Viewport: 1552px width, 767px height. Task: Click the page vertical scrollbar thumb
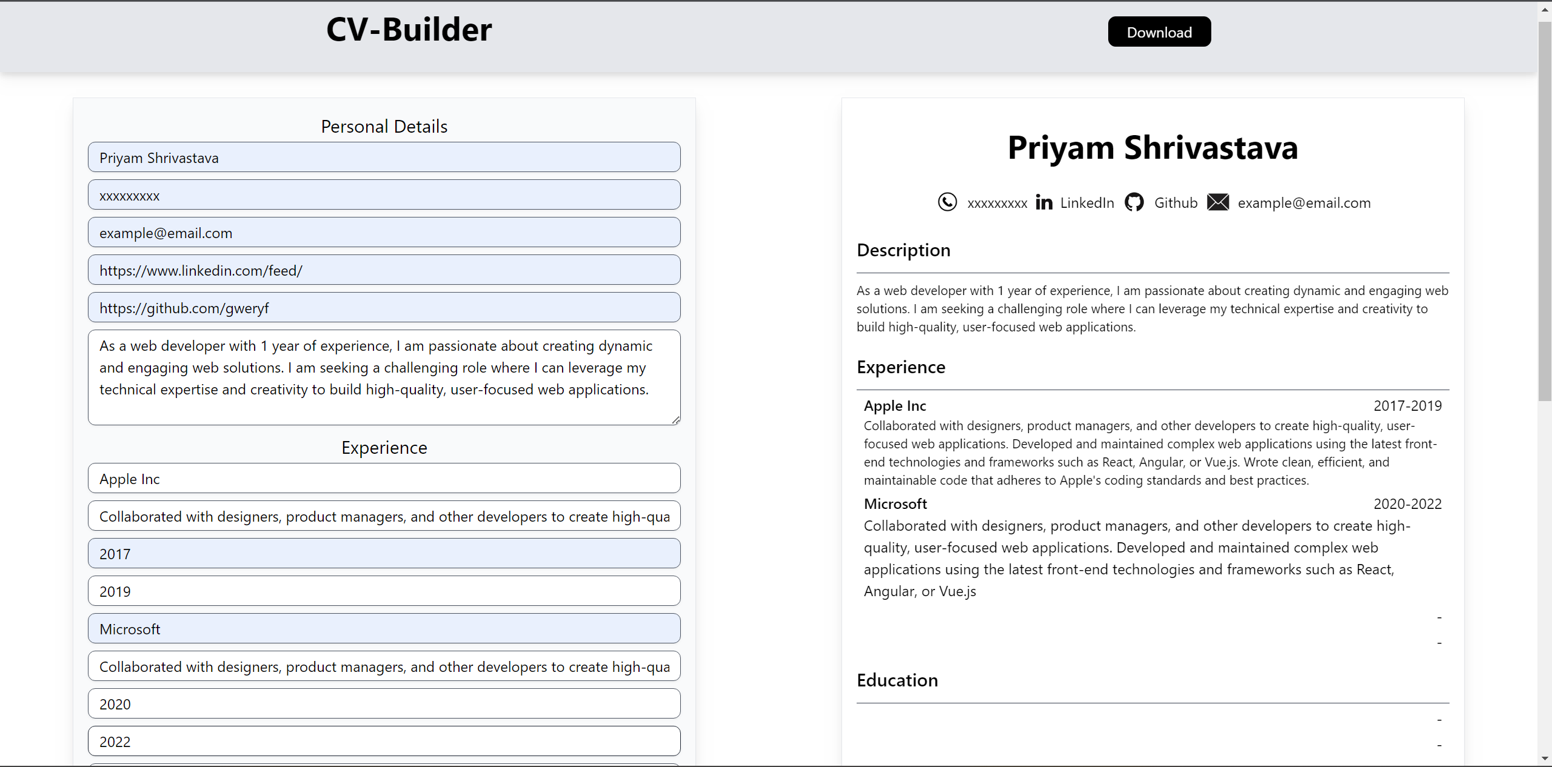coord(1545,211)
